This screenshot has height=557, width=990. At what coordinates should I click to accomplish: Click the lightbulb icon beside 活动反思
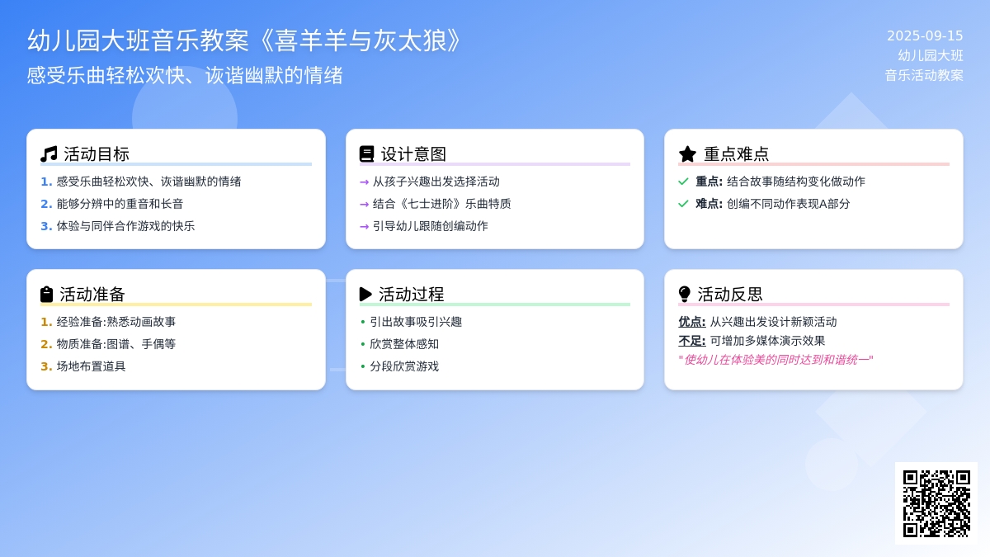tap(685, 295)
